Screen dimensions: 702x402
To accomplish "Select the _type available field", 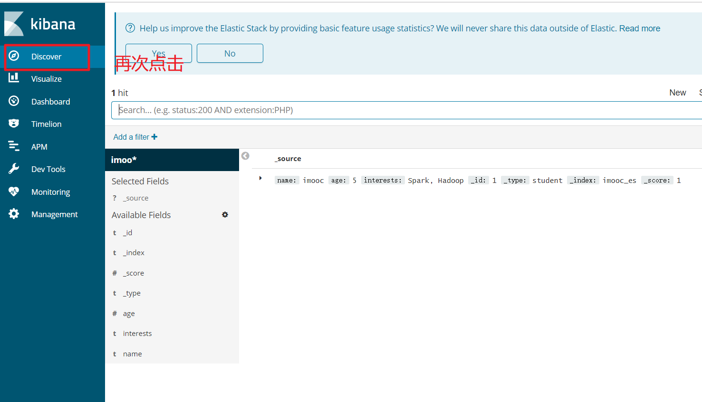I will (x=132, y=293).
